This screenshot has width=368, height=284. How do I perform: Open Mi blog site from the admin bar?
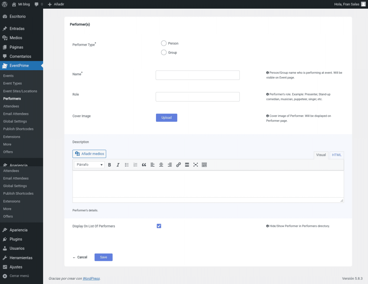pyautogui.click(x=21, y=4)
